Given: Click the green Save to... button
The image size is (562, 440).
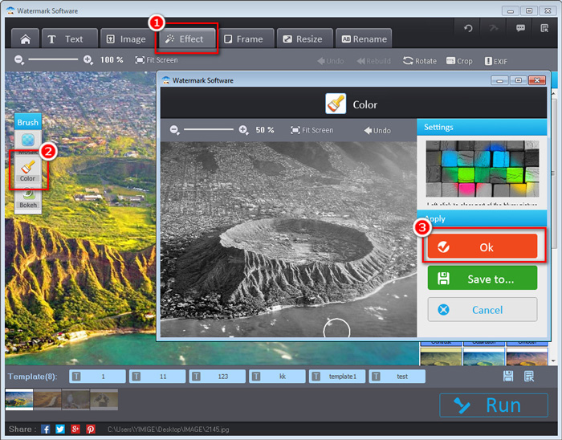Looking at the screenshot, I should (482, 278).
